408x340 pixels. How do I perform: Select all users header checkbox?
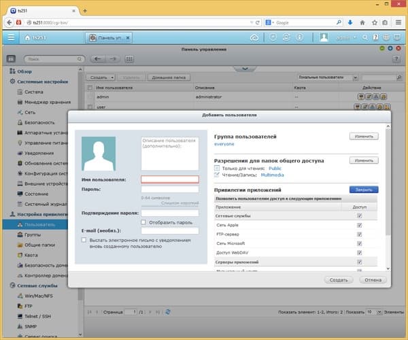coord(90,88)
